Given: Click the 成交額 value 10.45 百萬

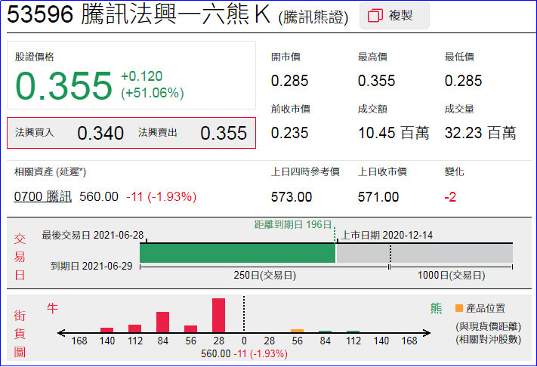Looking at the screenshot, I should point(393,133).
